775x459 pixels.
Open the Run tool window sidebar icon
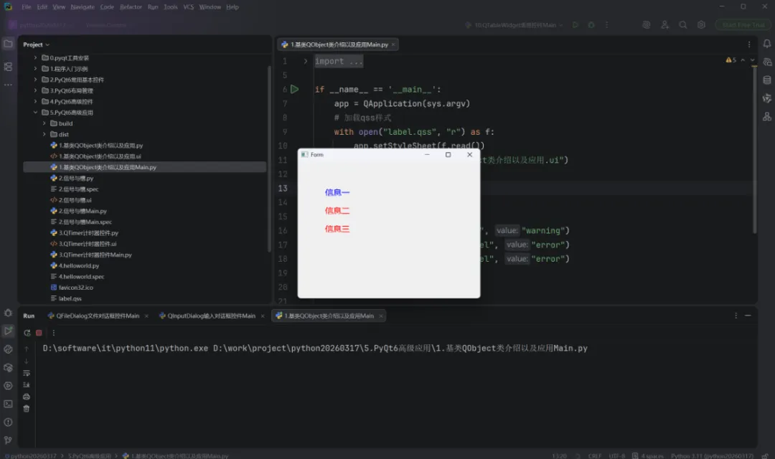tap(9, 331)
